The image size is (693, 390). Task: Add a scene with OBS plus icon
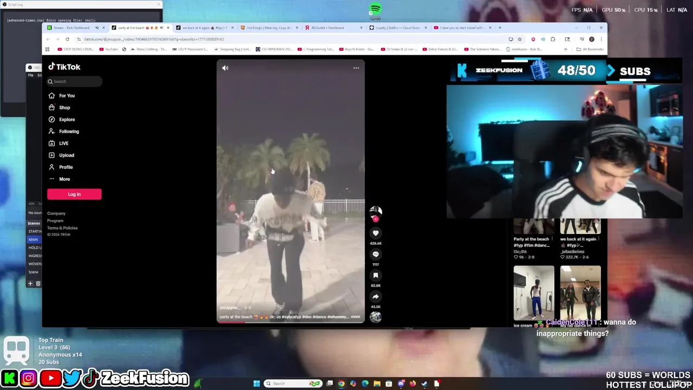(30, 283)
